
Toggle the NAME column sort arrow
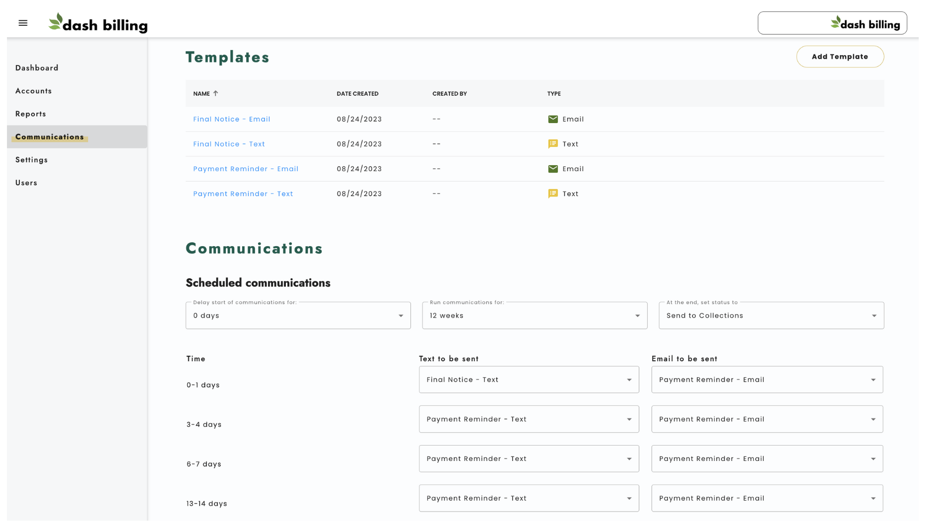[x=216, y=93]
